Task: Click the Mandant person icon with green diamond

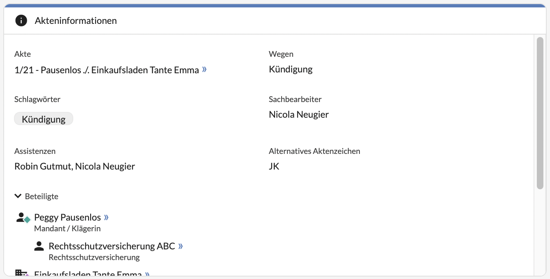Action: (23, 218)
